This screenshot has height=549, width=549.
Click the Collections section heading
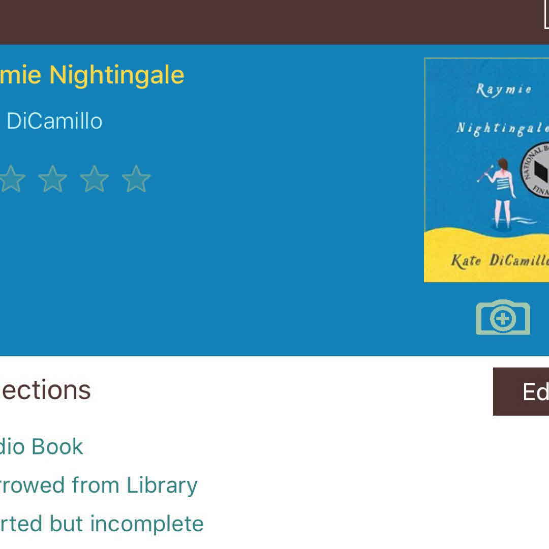[x=45, y=390]
